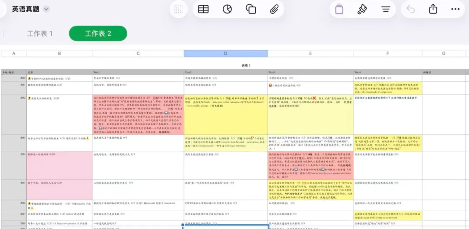Click the pink column B cell in row 2014
Screen dimensions: 469x229
click(x=59, y=165)
